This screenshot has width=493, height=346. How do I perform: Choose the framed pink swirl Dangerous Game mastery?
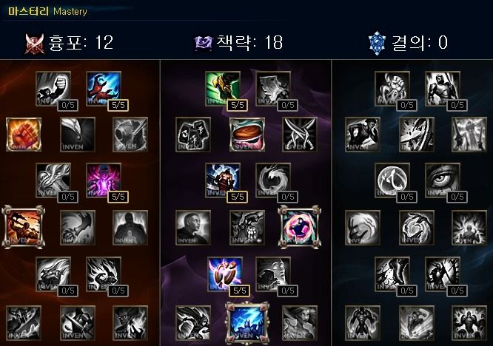(300, 227)
